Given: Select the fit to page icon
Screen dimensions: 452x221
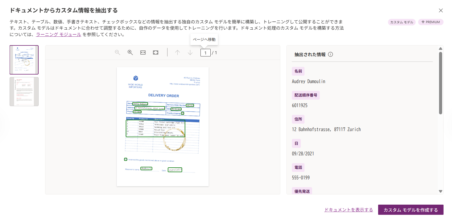Looking at the screenshot, I should point(156,52).
